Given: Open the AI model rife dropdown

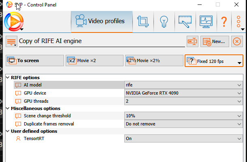Looking at the screenshot, I should pyautogui.click(x=183, y=85).
